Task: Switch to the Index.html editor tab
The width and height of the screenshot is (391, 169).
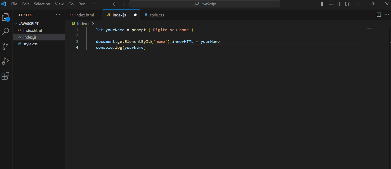Action: (x=84, y=15)
